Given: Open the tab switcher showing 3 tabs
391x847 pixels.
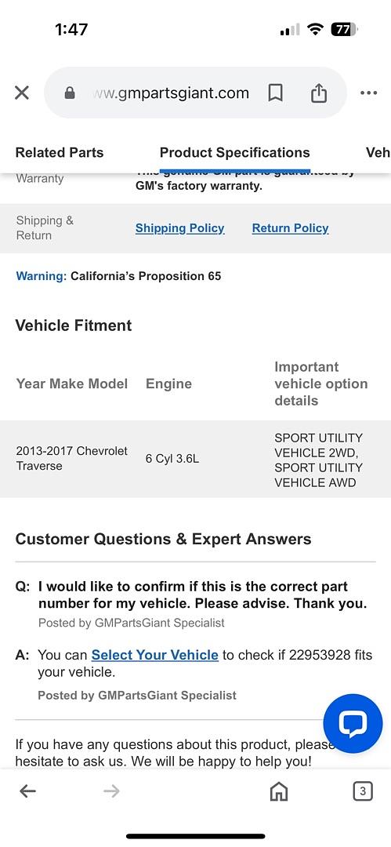Looking at the screenshot, I should 362,791.
